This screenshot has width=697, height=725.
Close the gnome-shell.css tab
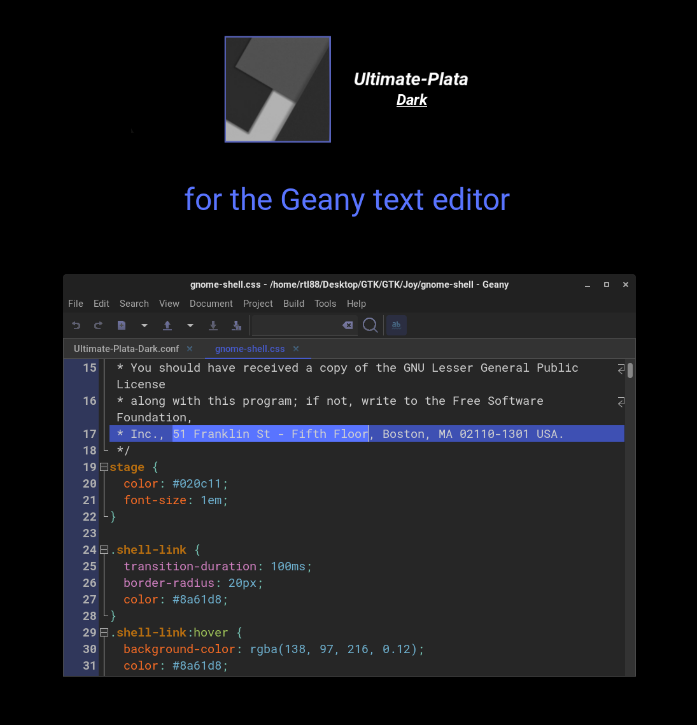(296, 349)
